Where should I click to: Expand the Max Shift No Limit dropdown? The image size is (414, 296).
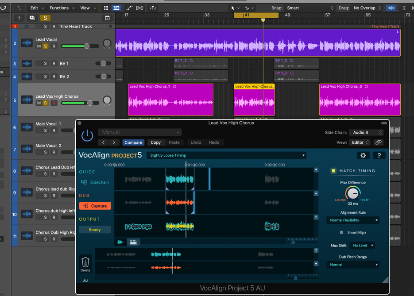pos(363,246)
